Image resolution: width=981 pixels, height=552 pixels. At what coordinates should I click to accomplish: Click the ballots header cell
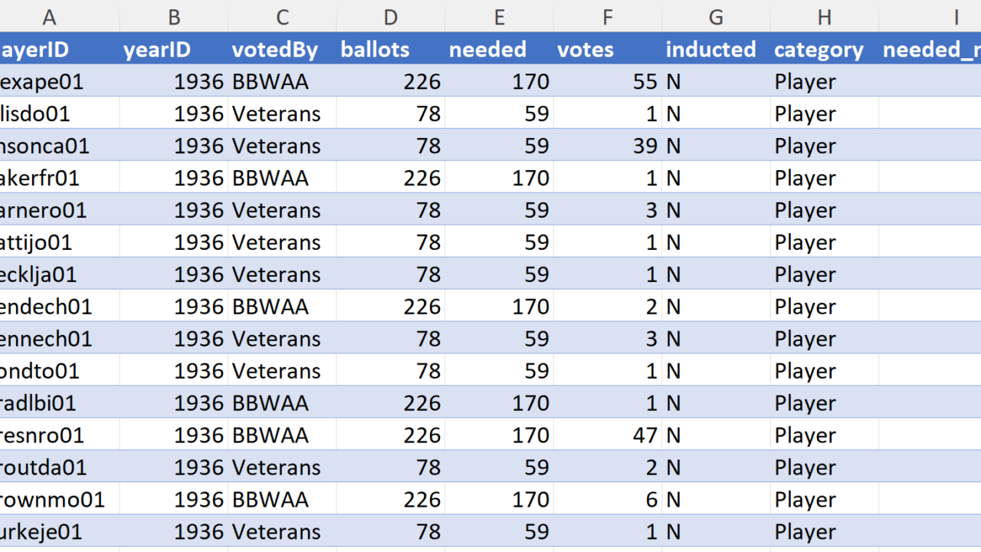390,50
